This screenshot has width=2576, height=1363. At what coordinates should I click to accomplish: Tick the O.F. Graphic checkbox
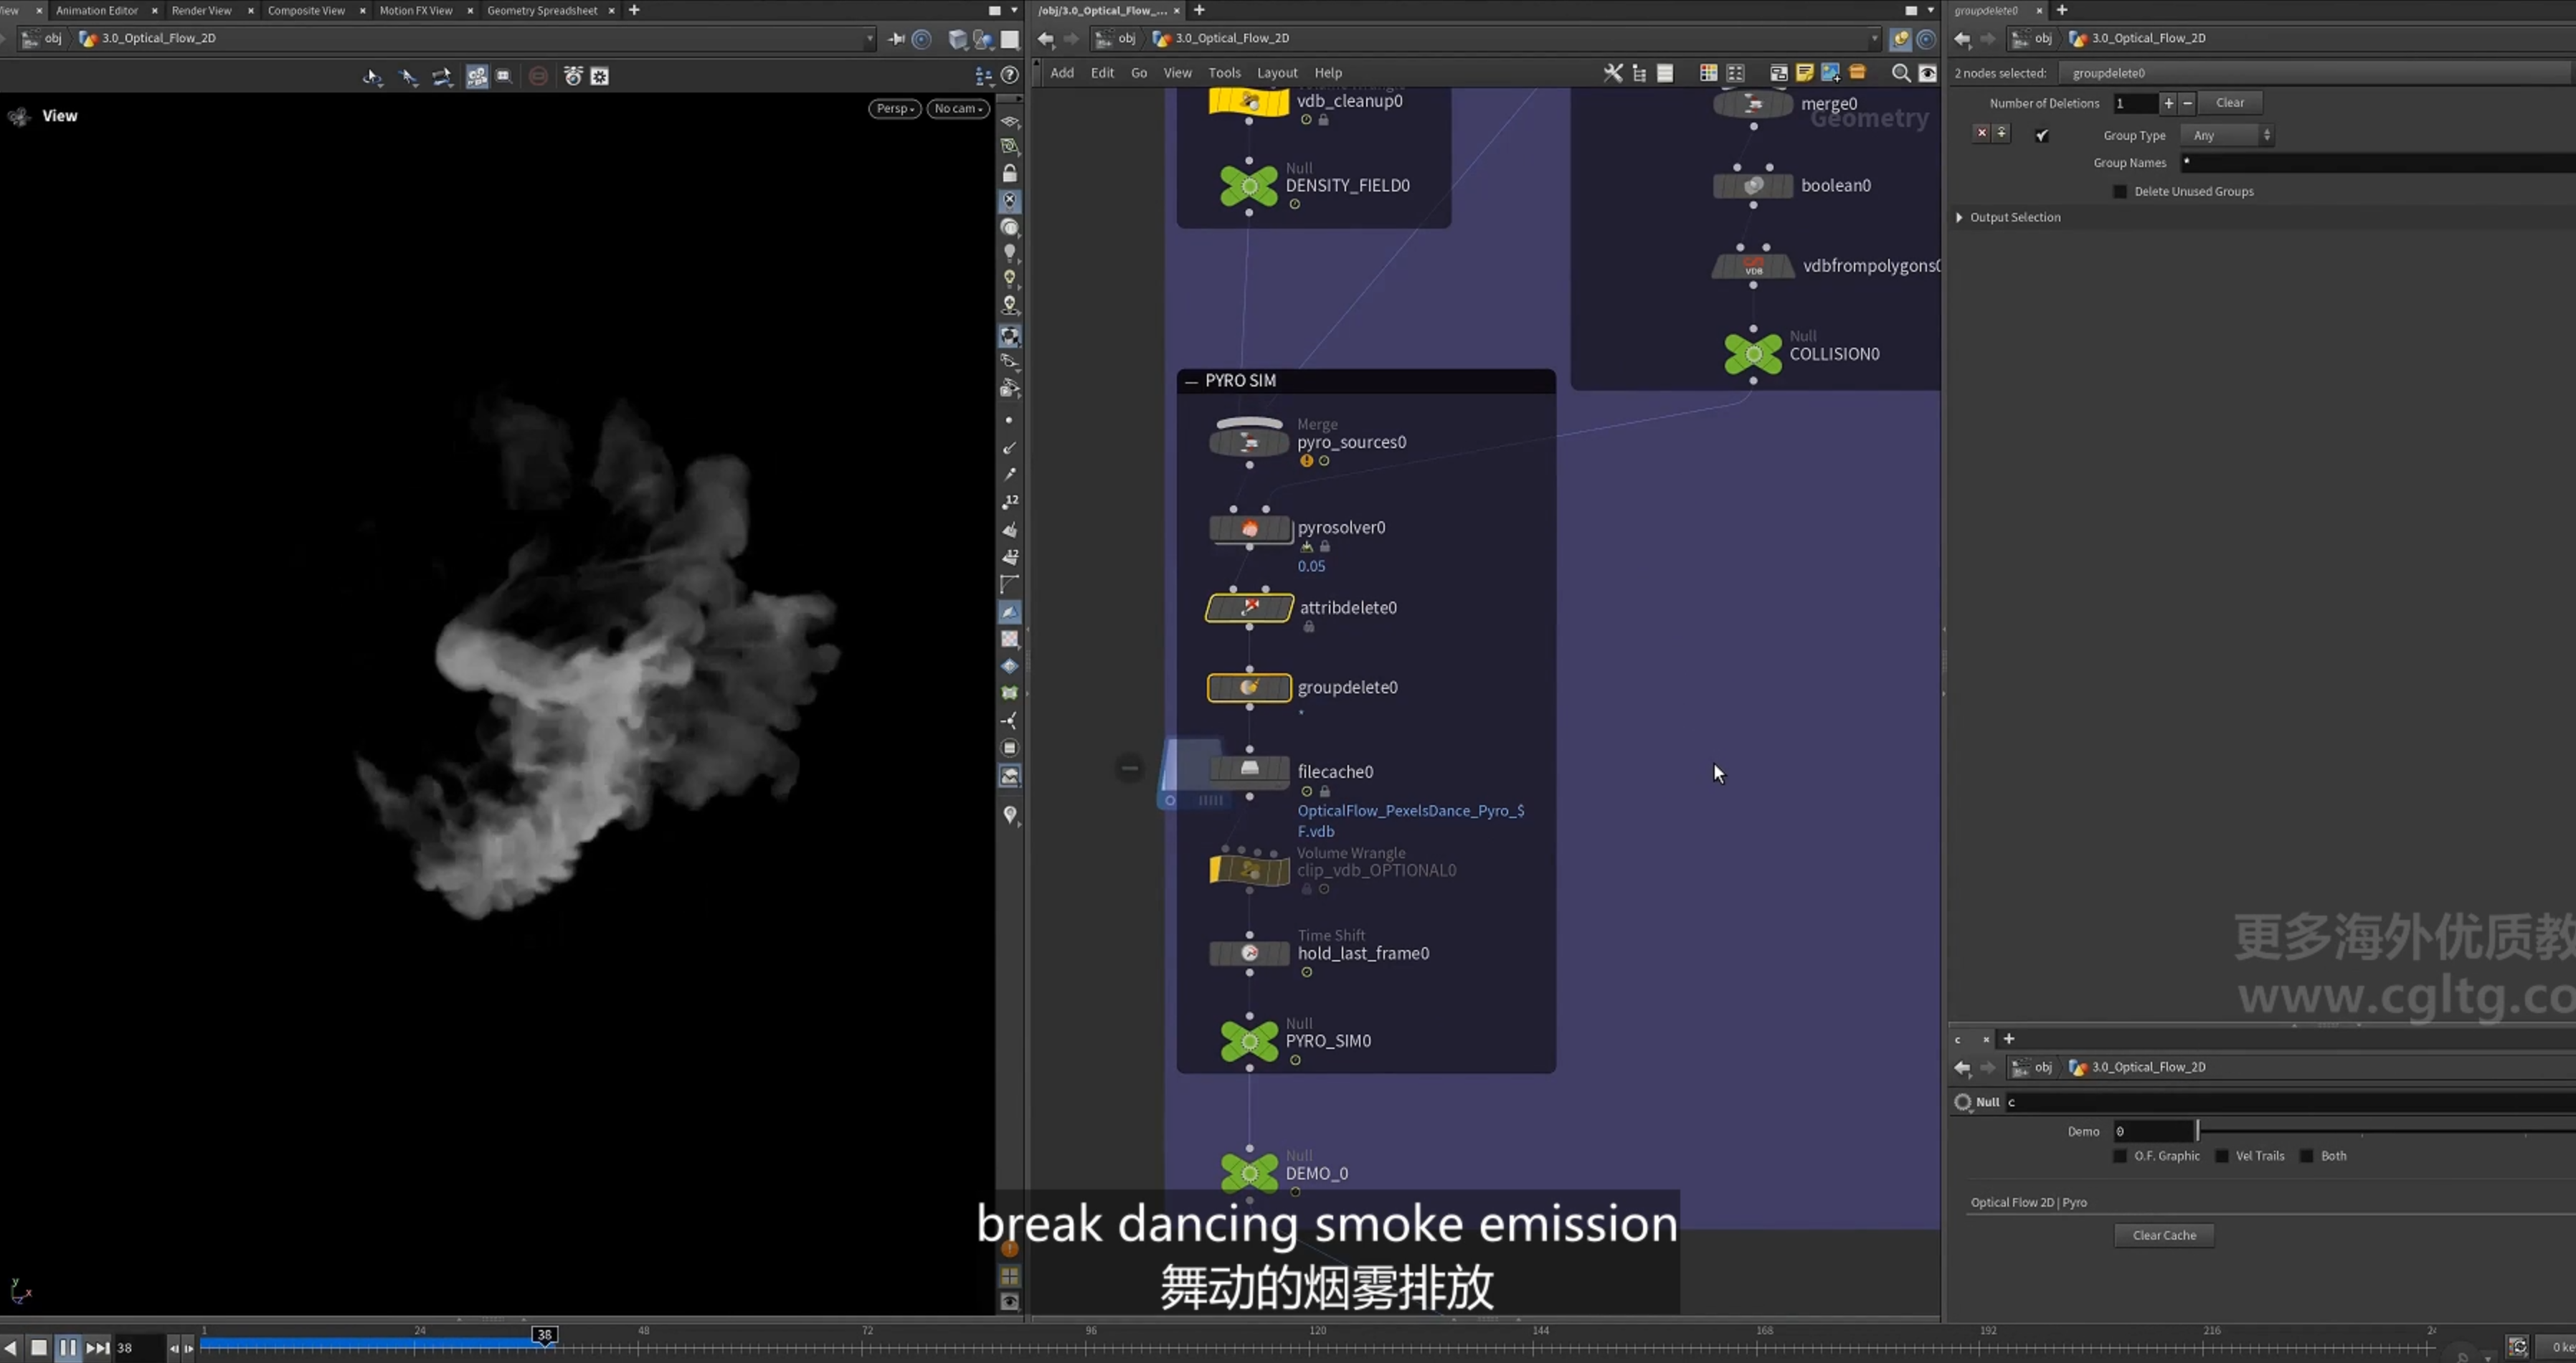(2119, 1155)
